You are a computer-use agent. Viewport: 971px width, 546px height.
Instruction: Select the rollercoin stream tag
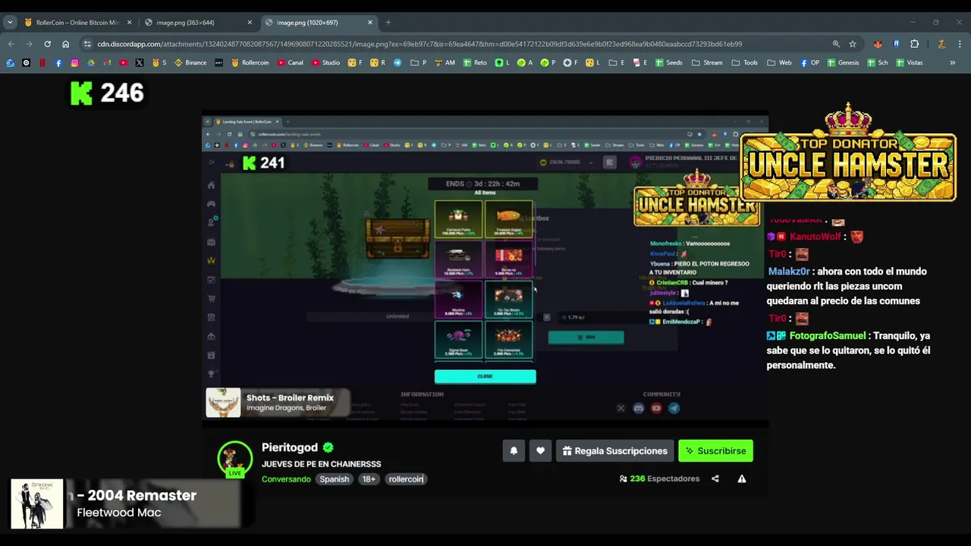click(406, 479)
